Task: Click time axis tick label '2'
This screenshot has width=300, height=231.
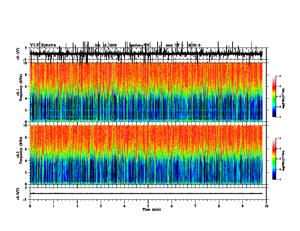Action: [x=77, y=206]
